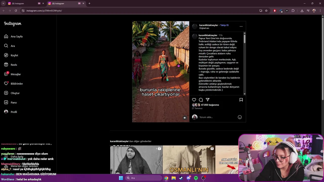The height and width of the screenshot is (182, 324).
Task: Close the first Instagram tab
Action: click(43, 4)
